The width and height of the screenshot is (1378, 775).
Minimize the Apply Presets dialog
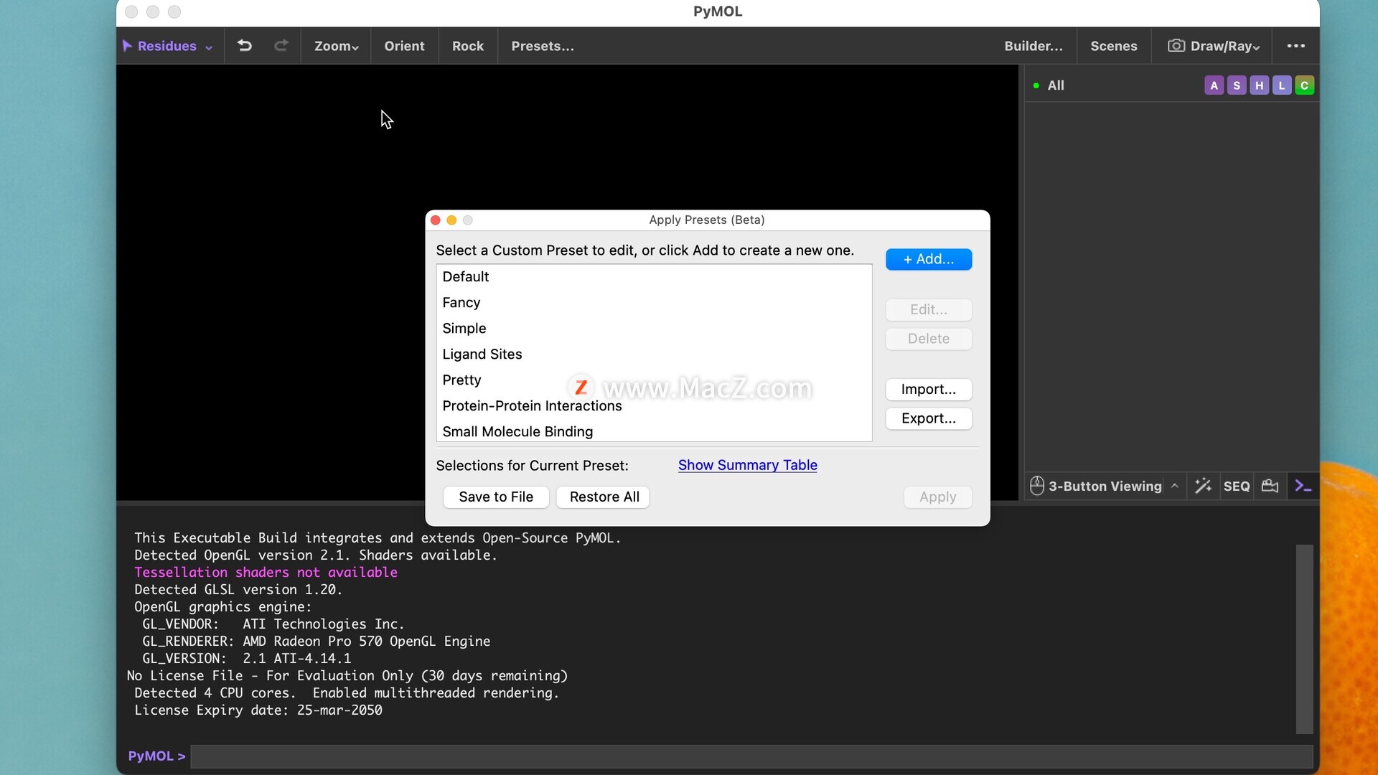[451, 220]
